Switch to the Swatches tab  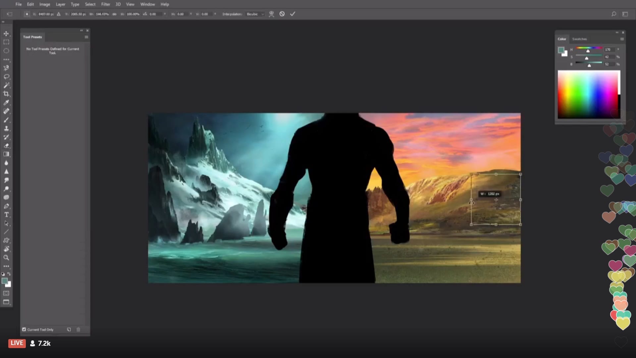[x=579, y=39]
